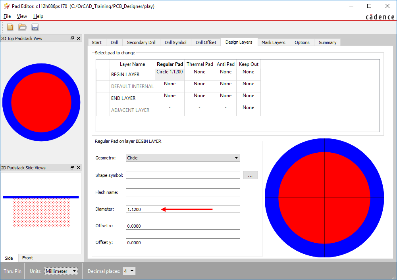Click the New padstack toolbar icon

tap(10, 27)
